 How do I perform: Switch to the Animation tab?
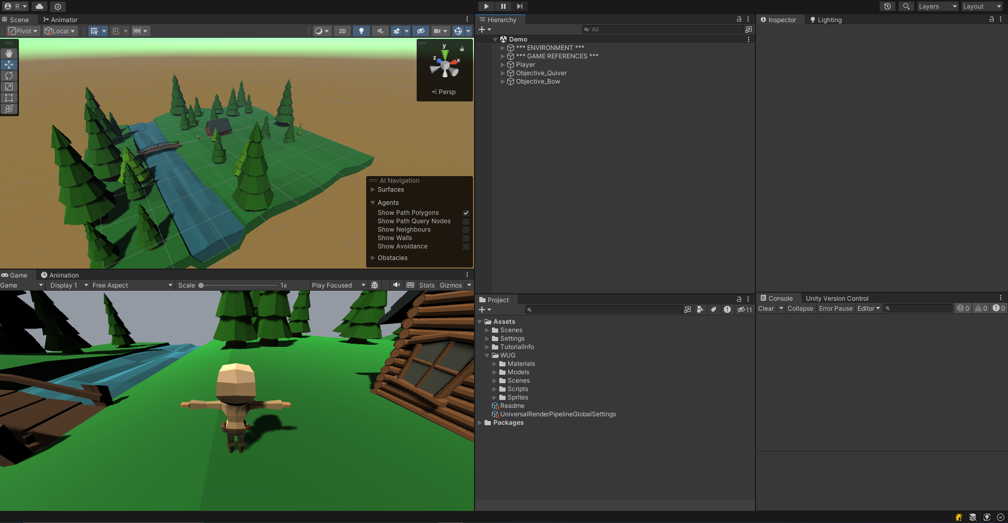click(x=60, y=275)
